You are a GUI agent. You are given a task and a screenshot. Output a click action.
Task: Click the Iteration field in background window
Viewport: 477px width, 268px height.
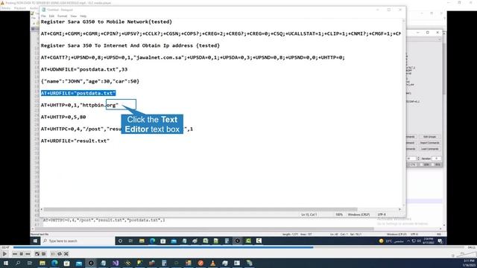[436, 159]
